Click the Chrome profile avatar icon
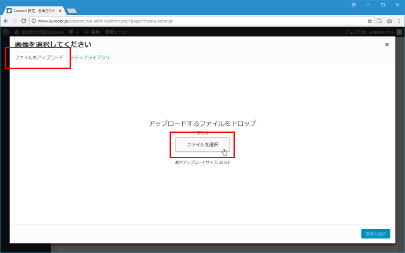Image resolution: width=405 pixels, height=253 pixels. coord(354,4)
